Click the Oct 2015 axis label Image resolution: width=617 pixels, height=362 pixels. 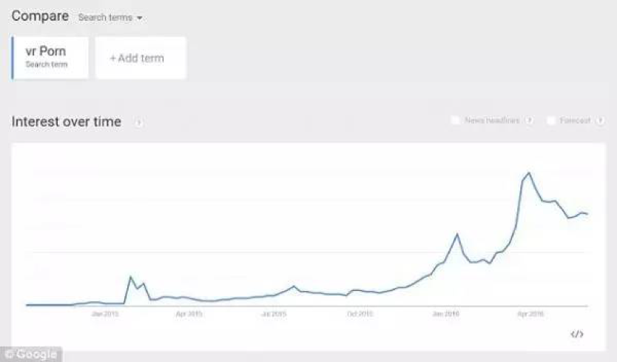tap(360, 314)
